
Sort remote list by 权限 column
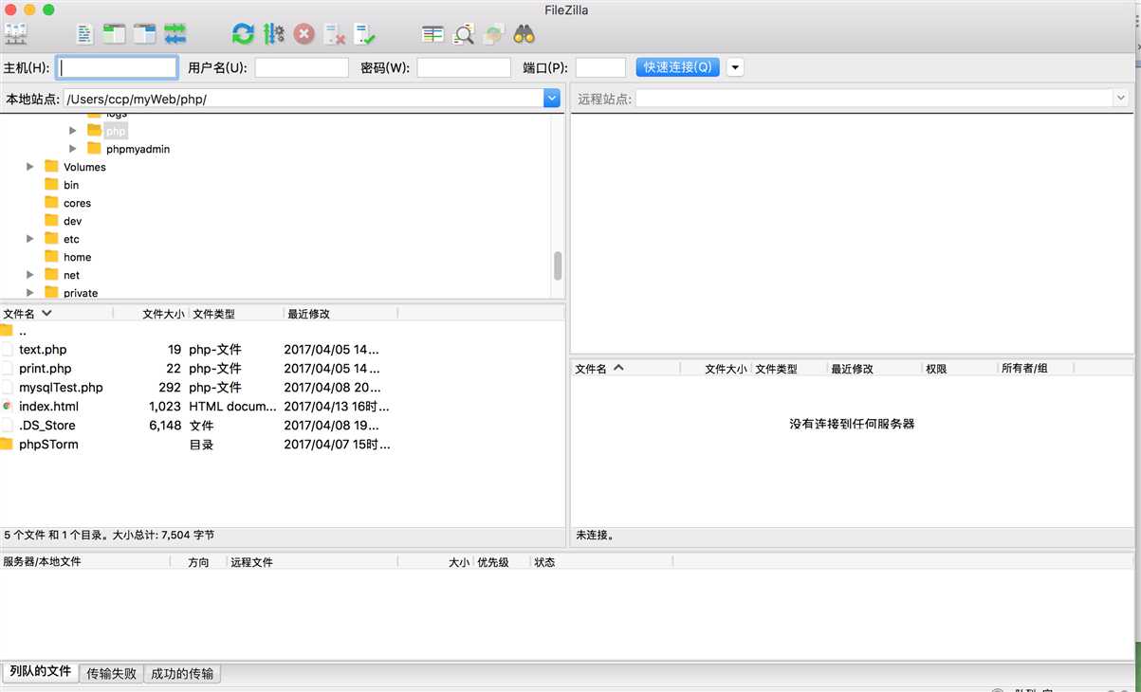coord(960,369)
